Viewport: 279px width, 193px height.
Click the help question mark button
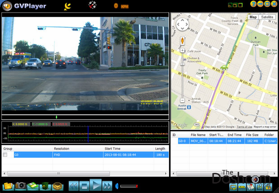pos(253,4)
